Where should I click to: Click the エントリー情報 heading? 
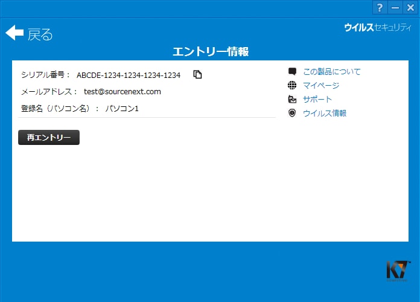tap(211, 51)
